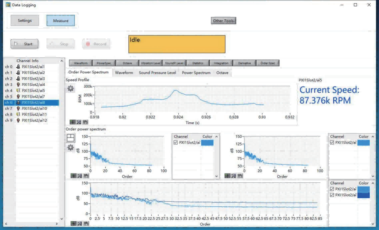This screenshot has height=230, width=379.
Task: Select pan hand tool under left order spectrum graph
Action: pos(86,176)
